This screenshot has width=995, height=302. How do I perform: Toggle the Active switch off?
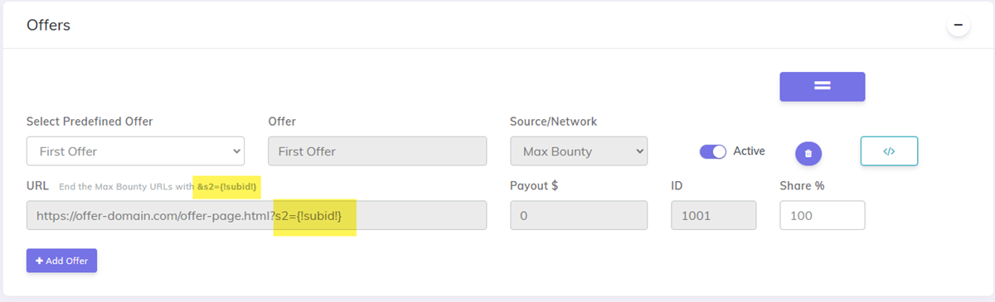pos(713,151)
